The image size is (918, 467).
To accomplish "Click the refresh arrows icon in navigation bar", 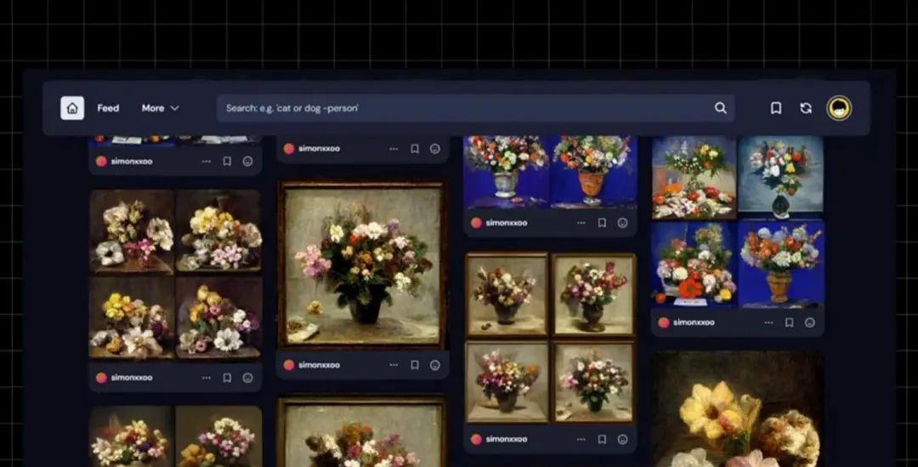I will (x=806, y=108).
